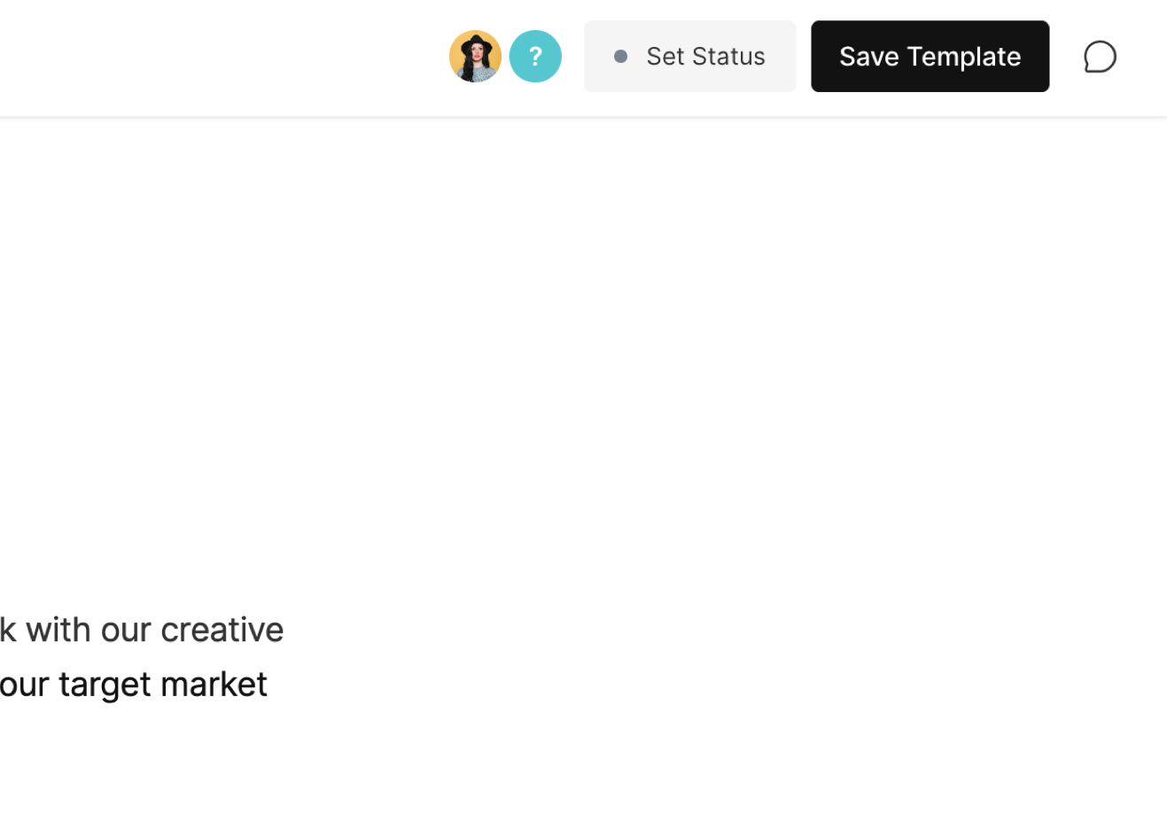
Task: Toggle the comment panel with the bubble icon
Action: pyautogui.click(x=1100, y=57)
